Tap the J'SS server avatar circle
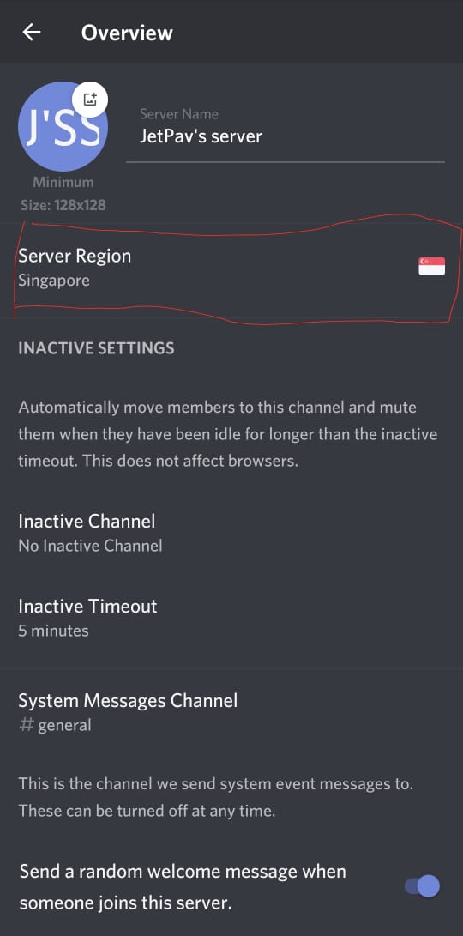Screen dimensions: 463x936 point(63,126)
